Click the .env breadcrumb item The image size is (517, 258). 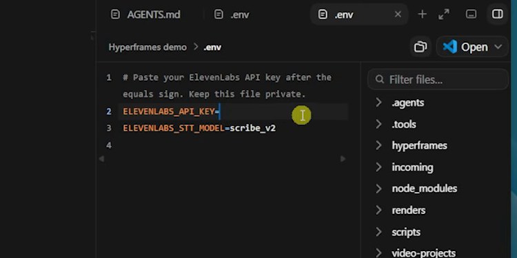(x=213, y=47)
